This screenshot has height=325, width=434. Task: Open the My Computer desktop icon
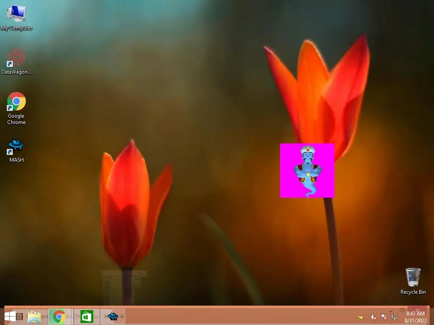[17, 17]
